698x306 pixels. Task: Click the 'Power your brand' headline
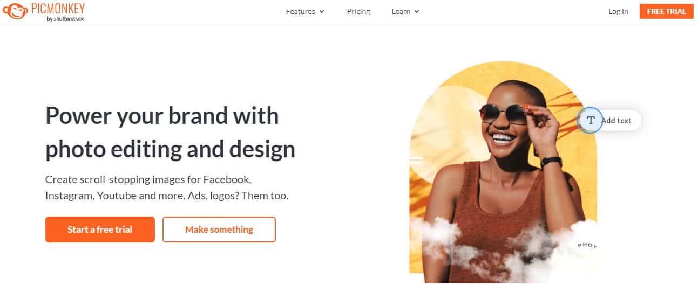coord(170,133)
